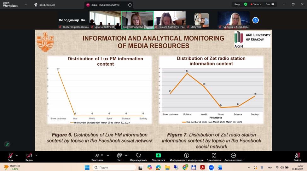Unmute the microphone (Звук)
The height and width of the screenshot is (171, 307).
(x=10, y=156)
